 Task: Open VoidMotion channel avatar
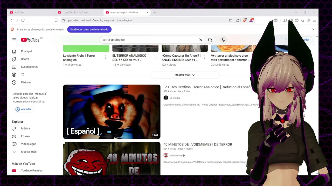coord(166,155)
